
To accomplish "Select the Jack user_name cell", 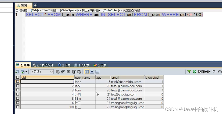I will [85, 86].
